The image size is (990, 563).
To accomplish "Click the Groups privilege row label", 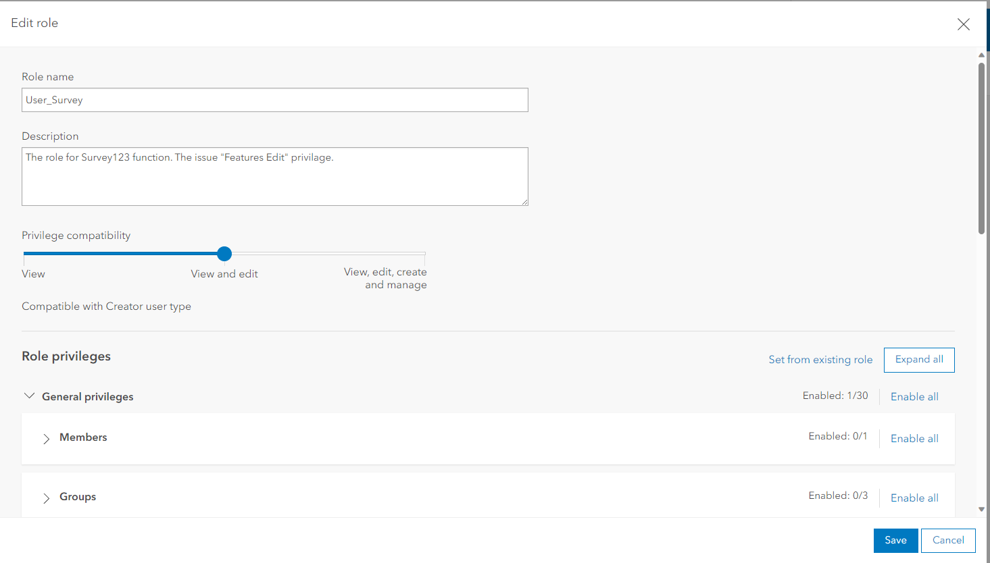I will [77, 497].
